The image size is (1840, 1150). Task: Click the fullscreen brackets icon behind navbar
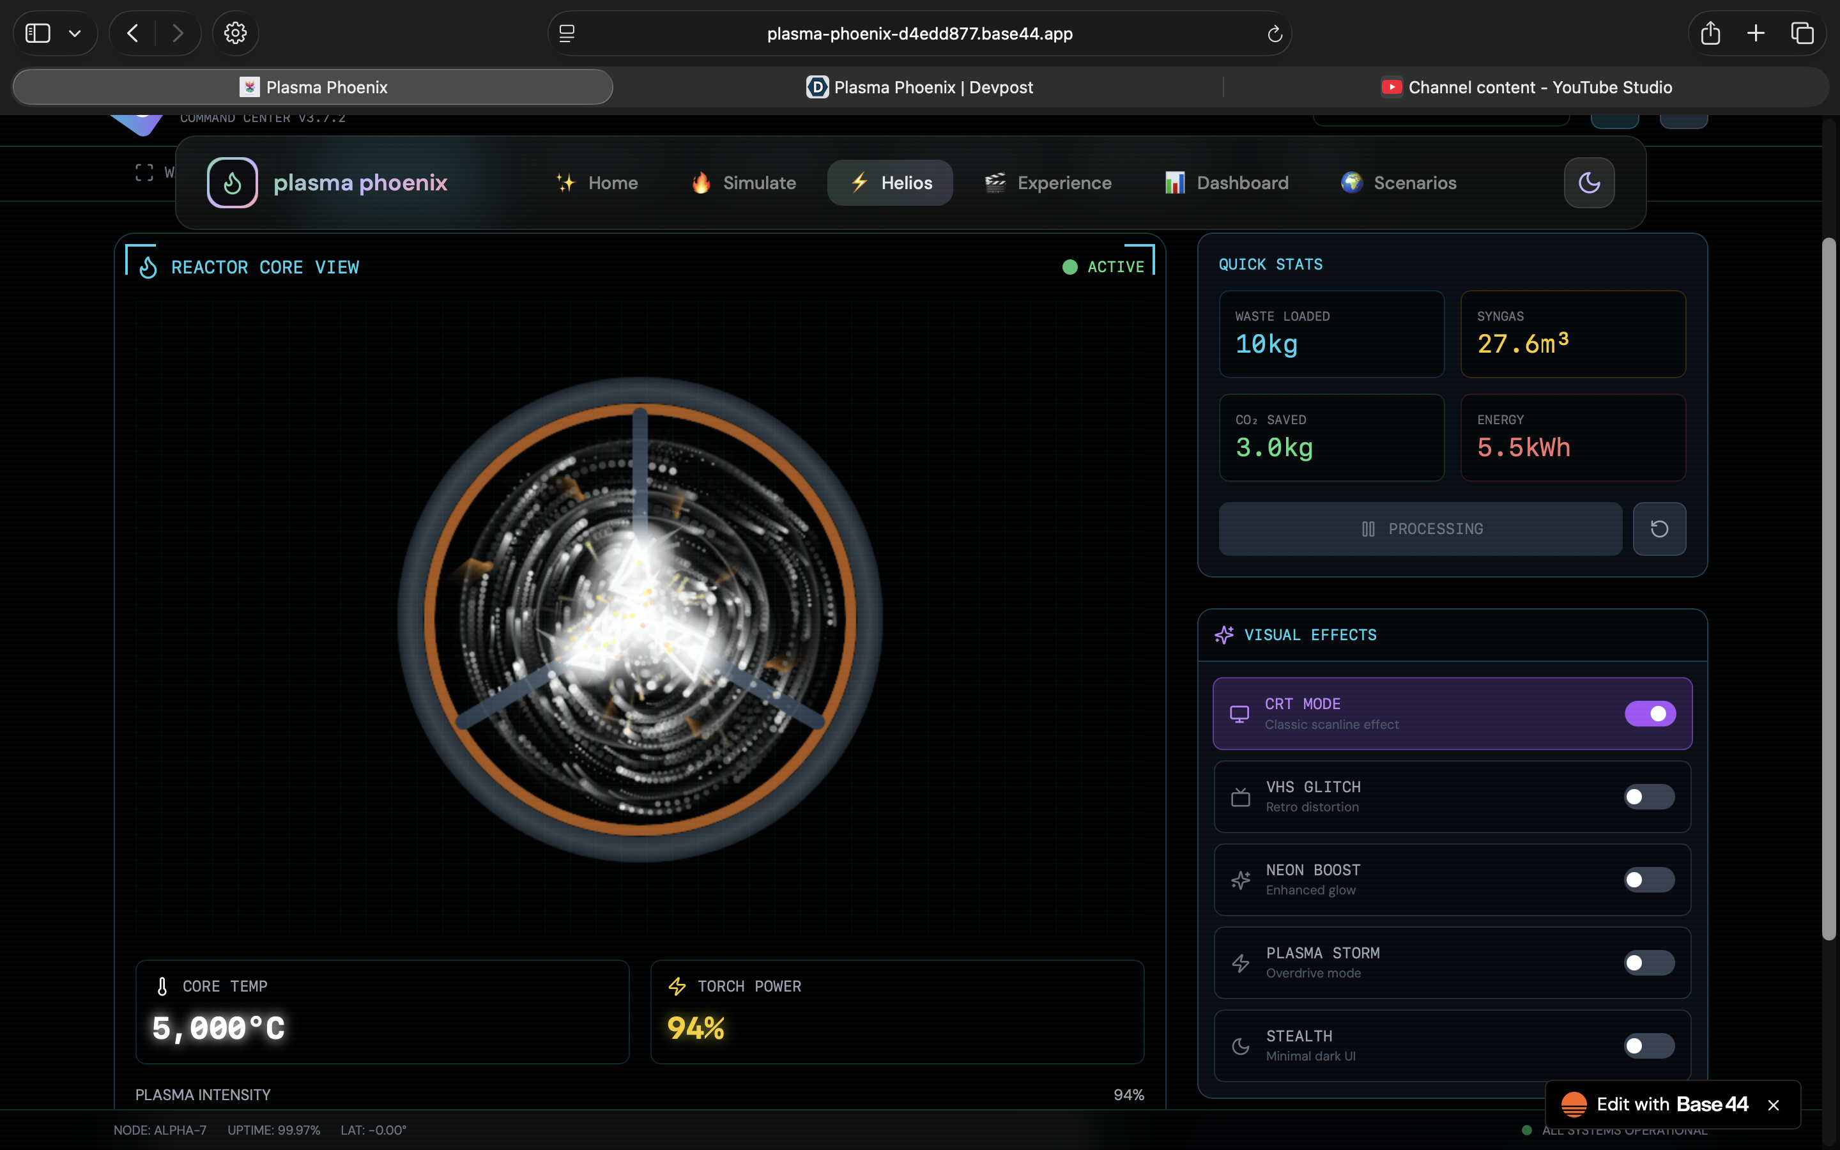coord(144,172)
